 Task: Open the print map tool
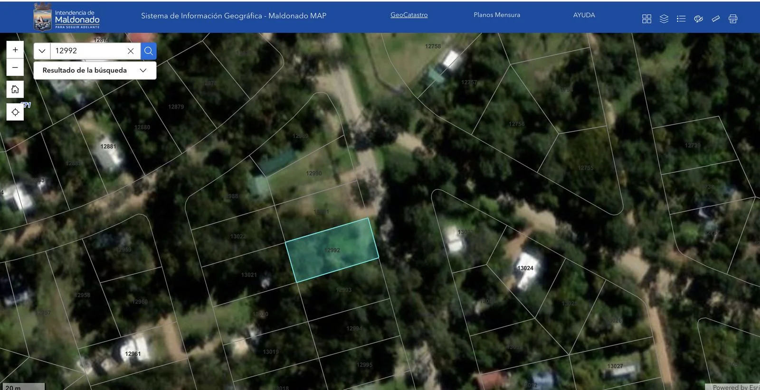tap(733, 19)
